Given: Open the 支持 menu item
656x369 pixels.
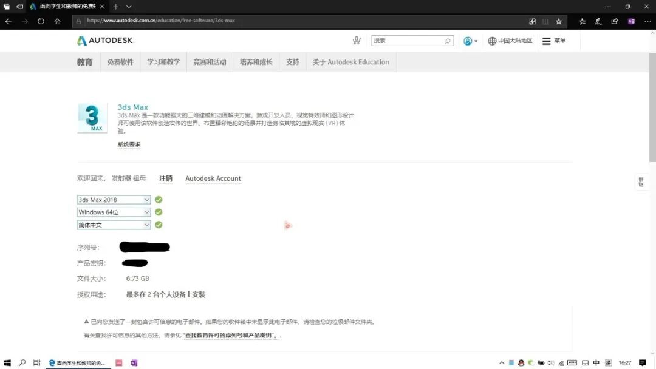Looking at the screenshot, I should (x=292, y=62).
